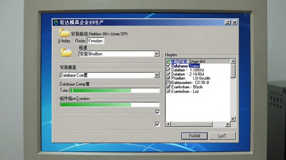Image resolution: width=286 pixels, height=160 pixels.
Task: Toggle the Database Stalox checkbox
Action: pyautogui.click(x=168, y=66)
